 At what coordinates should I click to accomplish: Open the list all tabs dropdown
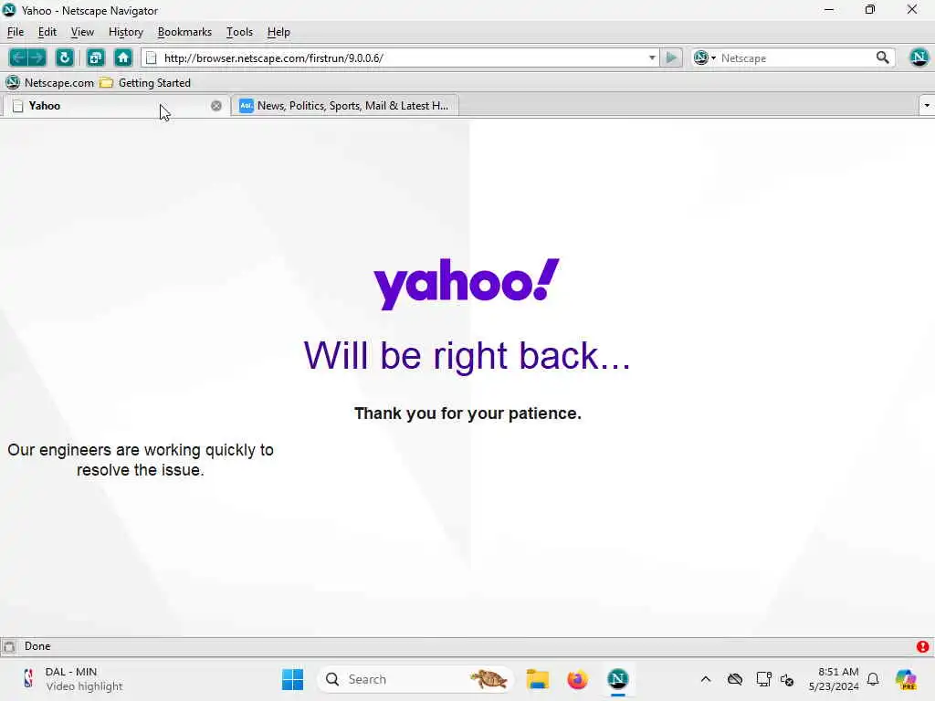pos(927,106)
